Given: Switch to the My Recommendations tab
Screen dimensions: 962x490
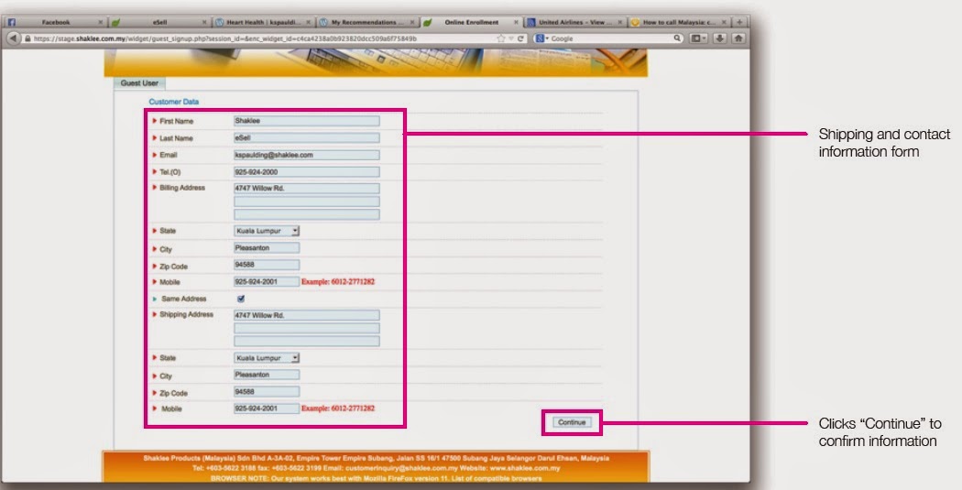Looking at the screenshot, I should click(366, 22).
